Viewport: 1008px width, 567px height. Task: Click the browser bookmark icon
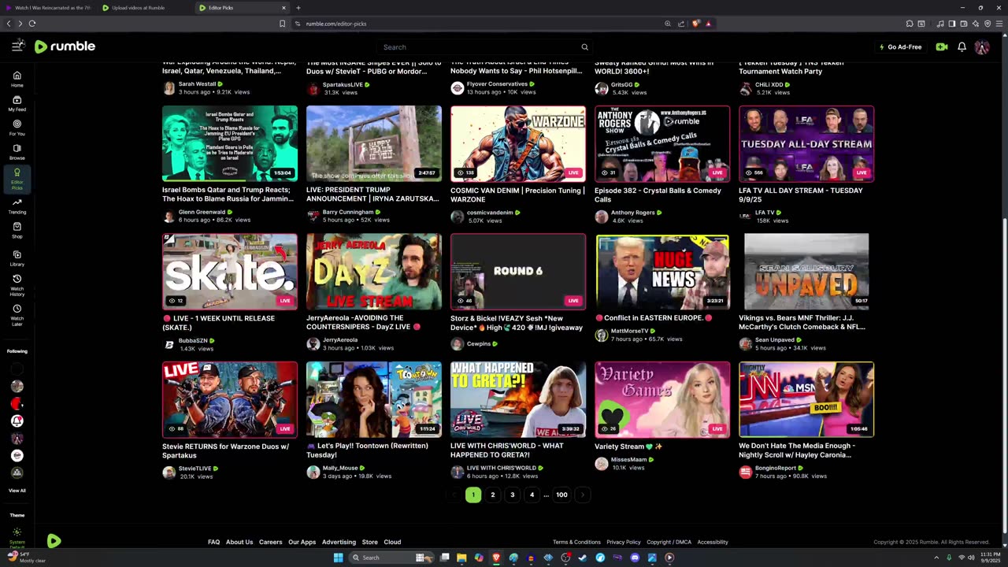(282, 24)
